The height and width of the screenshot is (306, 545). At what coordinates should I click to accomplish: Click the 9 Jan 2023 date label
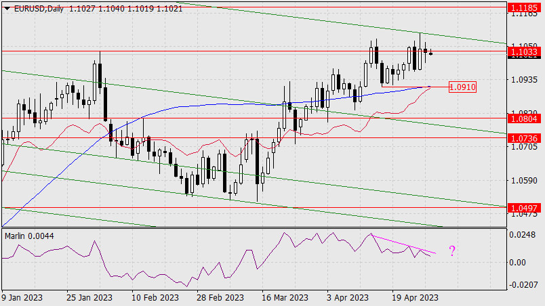point(22,298)
